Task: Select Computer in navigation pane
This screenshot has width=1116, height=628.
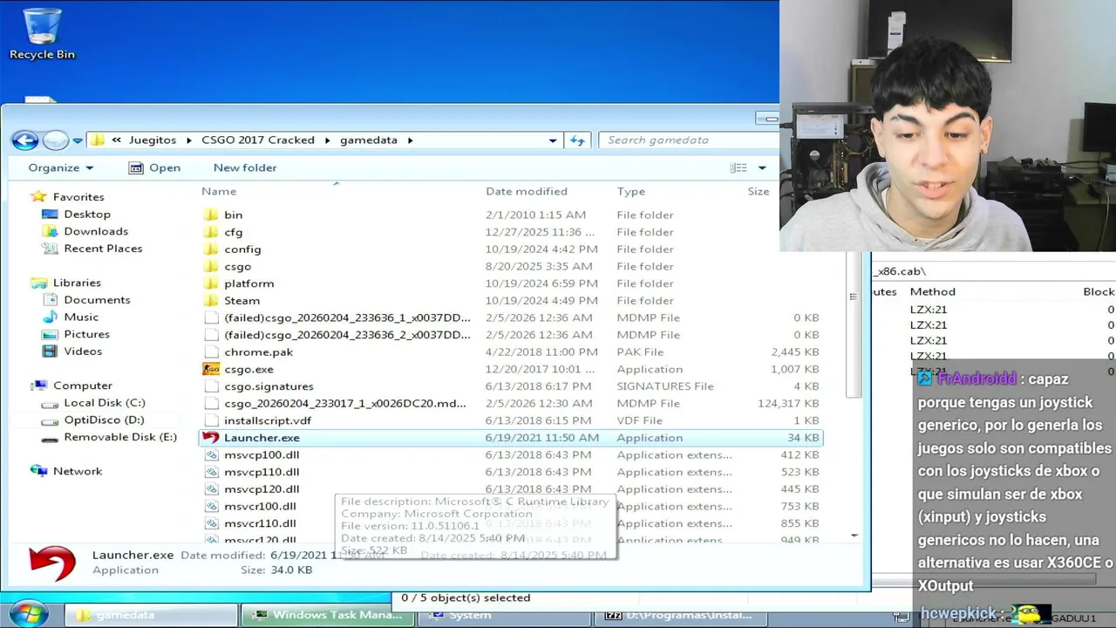Action: point(82,386)
